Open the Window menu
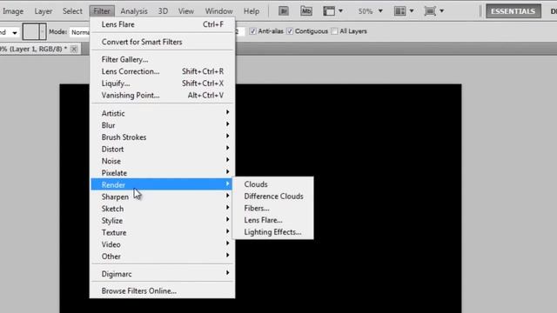 click(x=218, y=11)
